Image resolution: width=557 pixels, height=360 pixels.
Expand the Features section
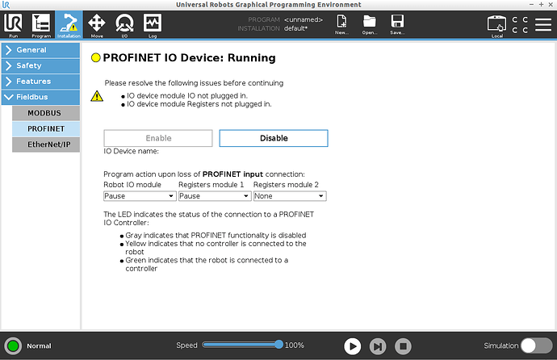[x=40, y=82]
